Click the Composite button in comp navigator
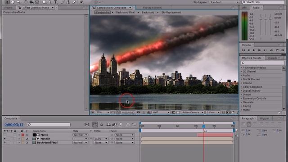The height and width of the screenshot is (162, 288). coord(102,13)
